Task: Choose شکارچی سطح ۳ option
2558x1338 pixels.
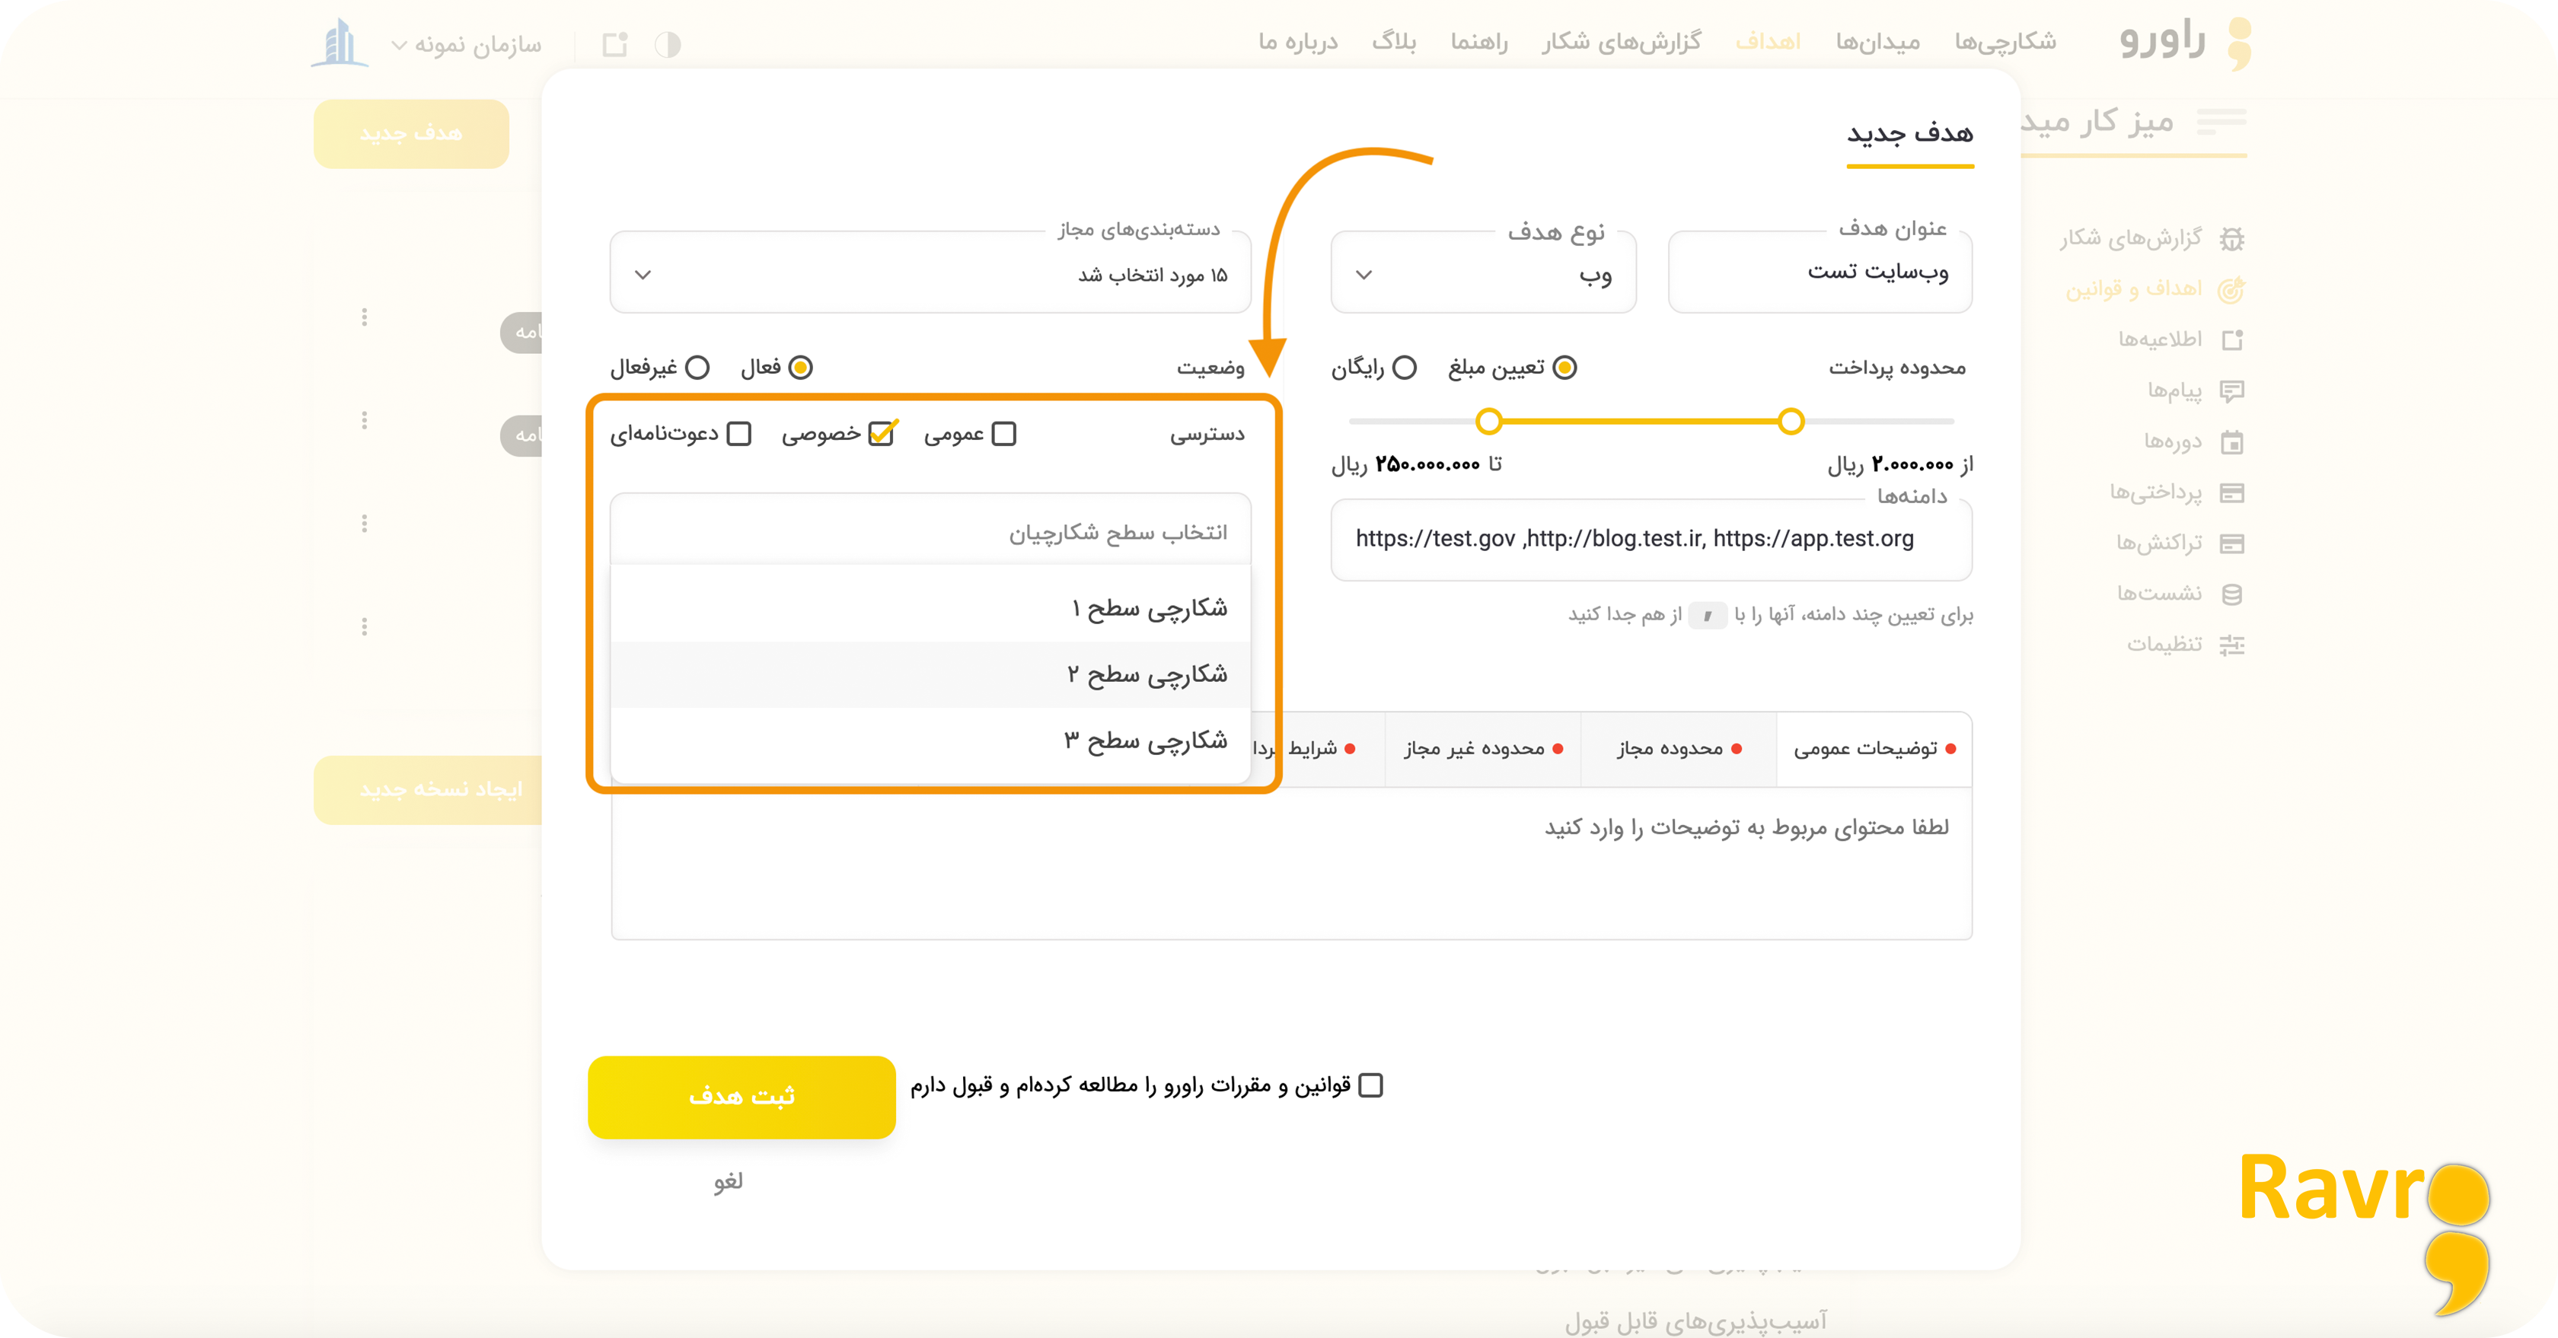Action: pos(930,741)
